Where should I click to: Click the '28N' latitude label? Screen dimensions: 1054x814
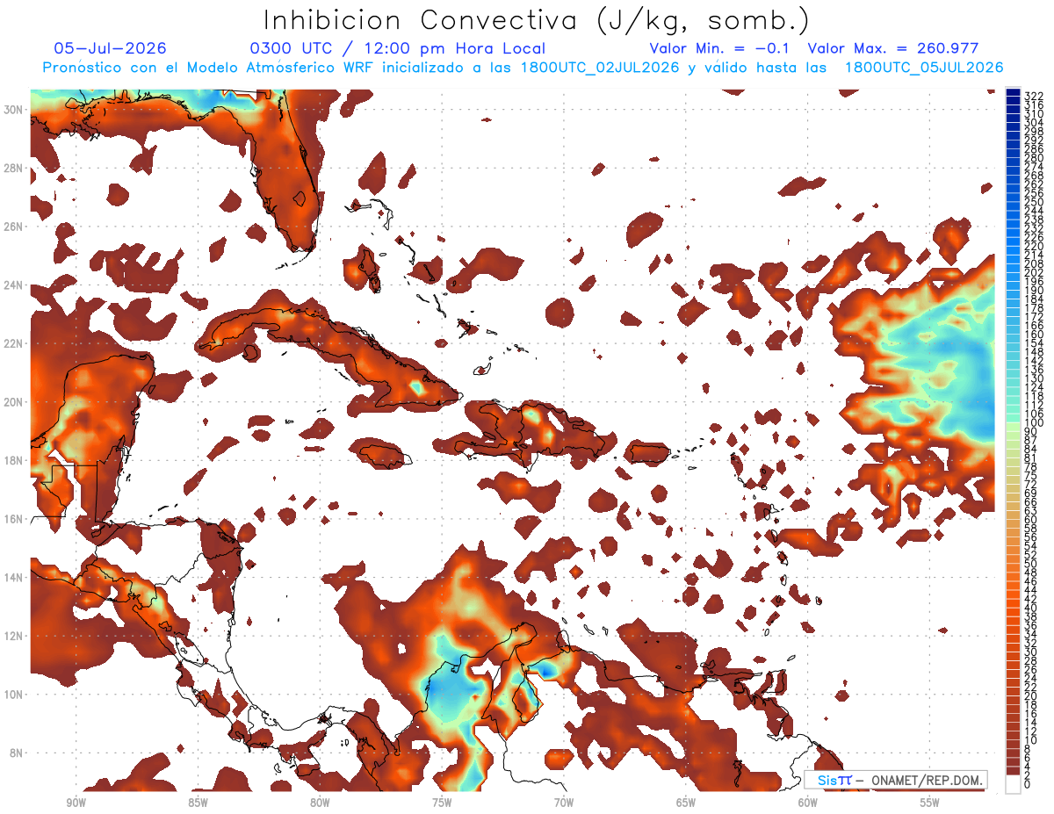tap(13, 168)
